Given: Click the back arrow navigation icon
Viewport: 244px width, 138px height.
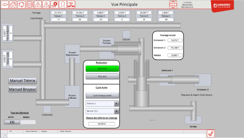Looking at the screenshot, I should tap(5, 4).
